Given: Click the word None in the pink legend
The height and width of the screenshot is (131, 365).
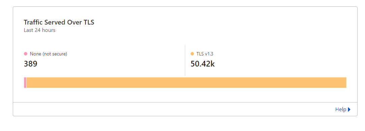Looking at the screenshot, I should [x=35, y=54].
